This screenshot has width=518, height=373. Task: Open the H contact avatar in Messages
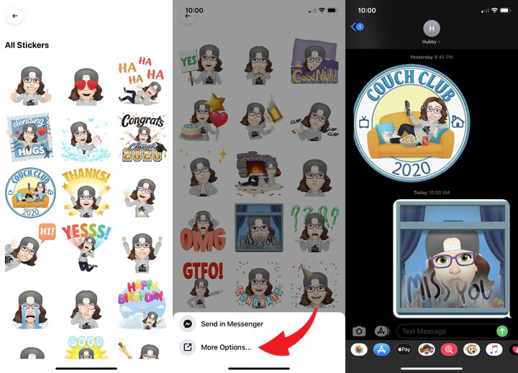[x=432, y=29]
